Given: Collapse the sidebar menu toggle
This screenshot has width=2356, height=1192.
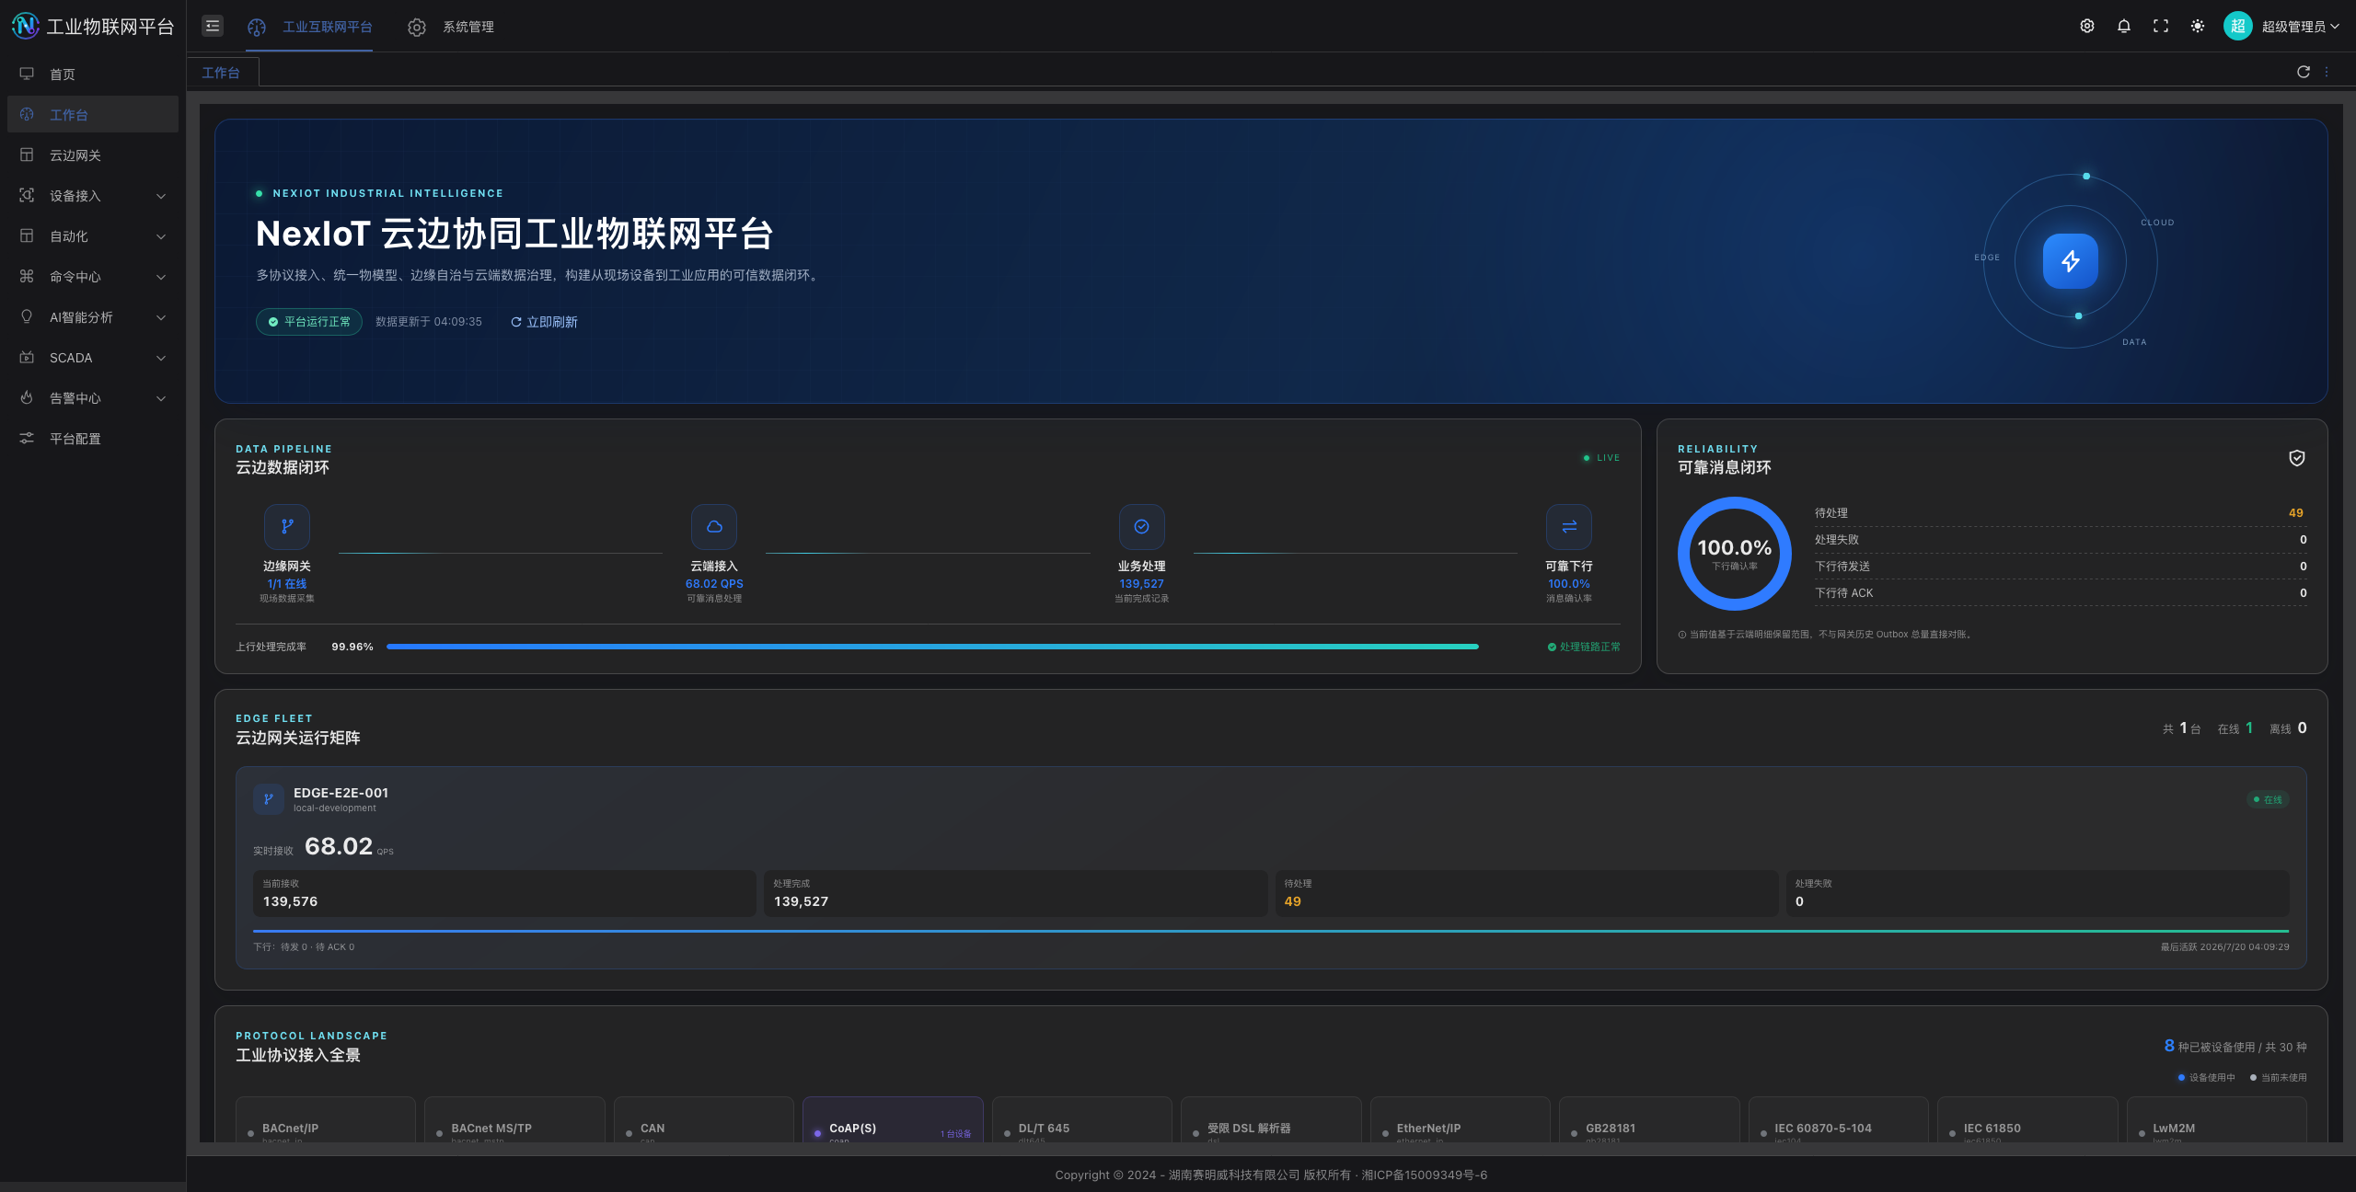Looking at the screenshot, I should coord(213,26).
